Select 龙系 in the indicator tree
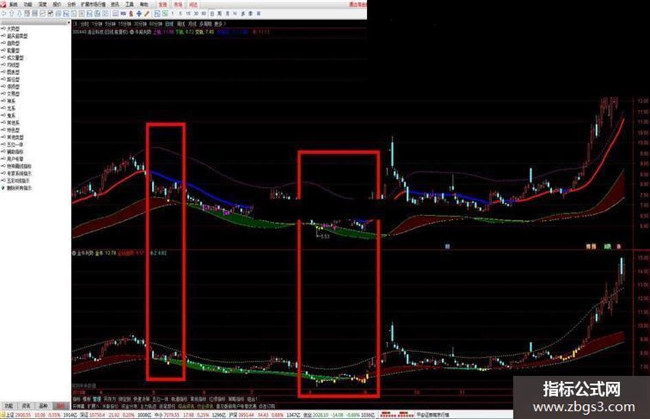This screenshot has width=650, height=419. coord(11,108)
